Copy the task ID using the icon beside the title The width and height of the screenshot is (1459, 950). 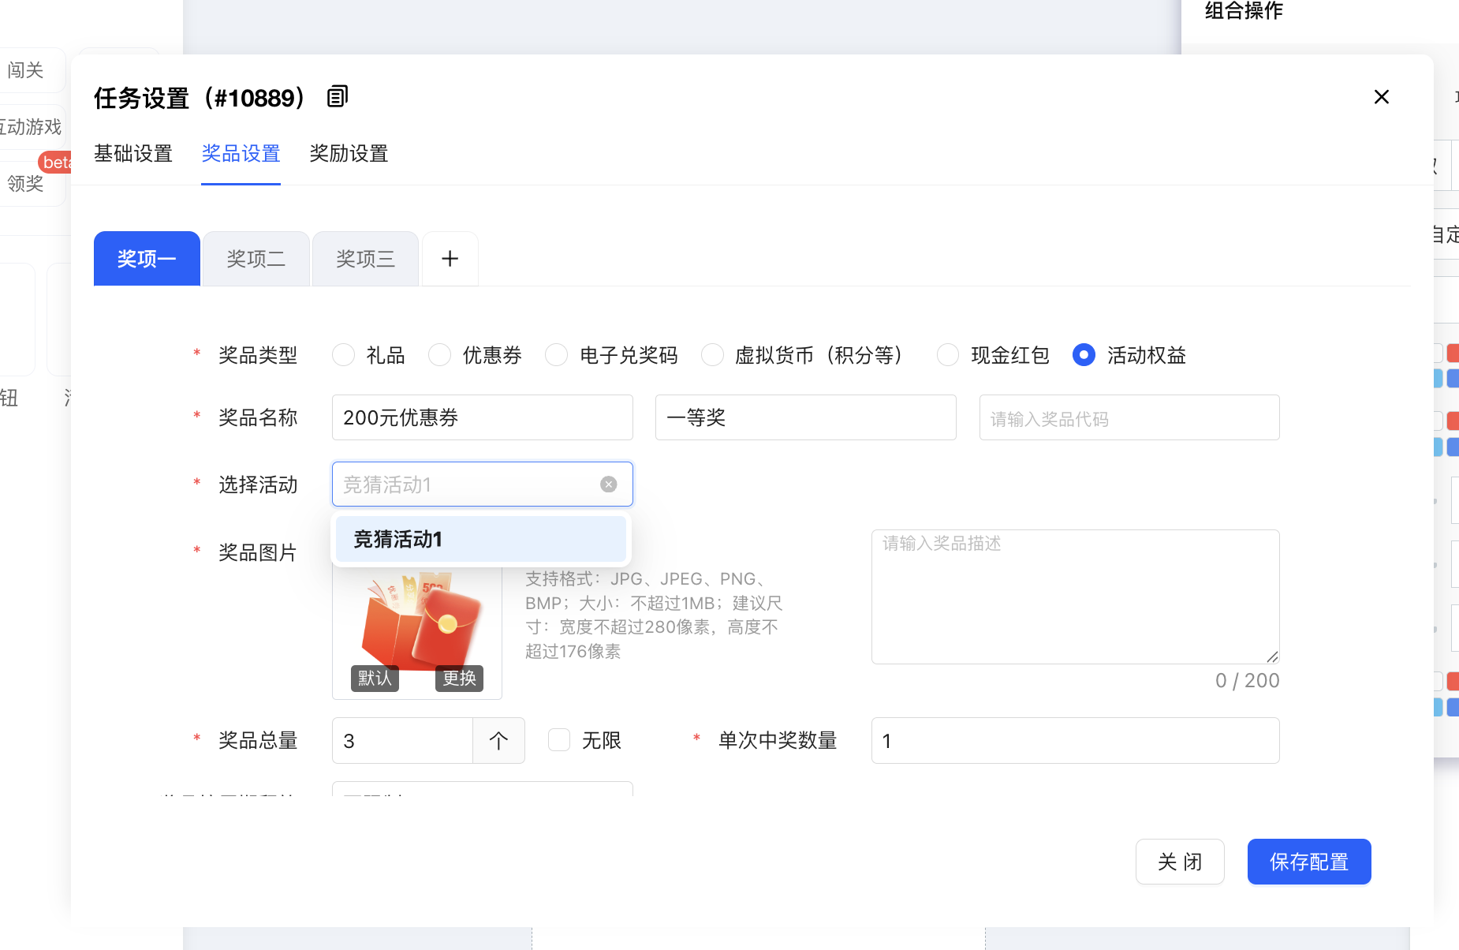point(338,97)
